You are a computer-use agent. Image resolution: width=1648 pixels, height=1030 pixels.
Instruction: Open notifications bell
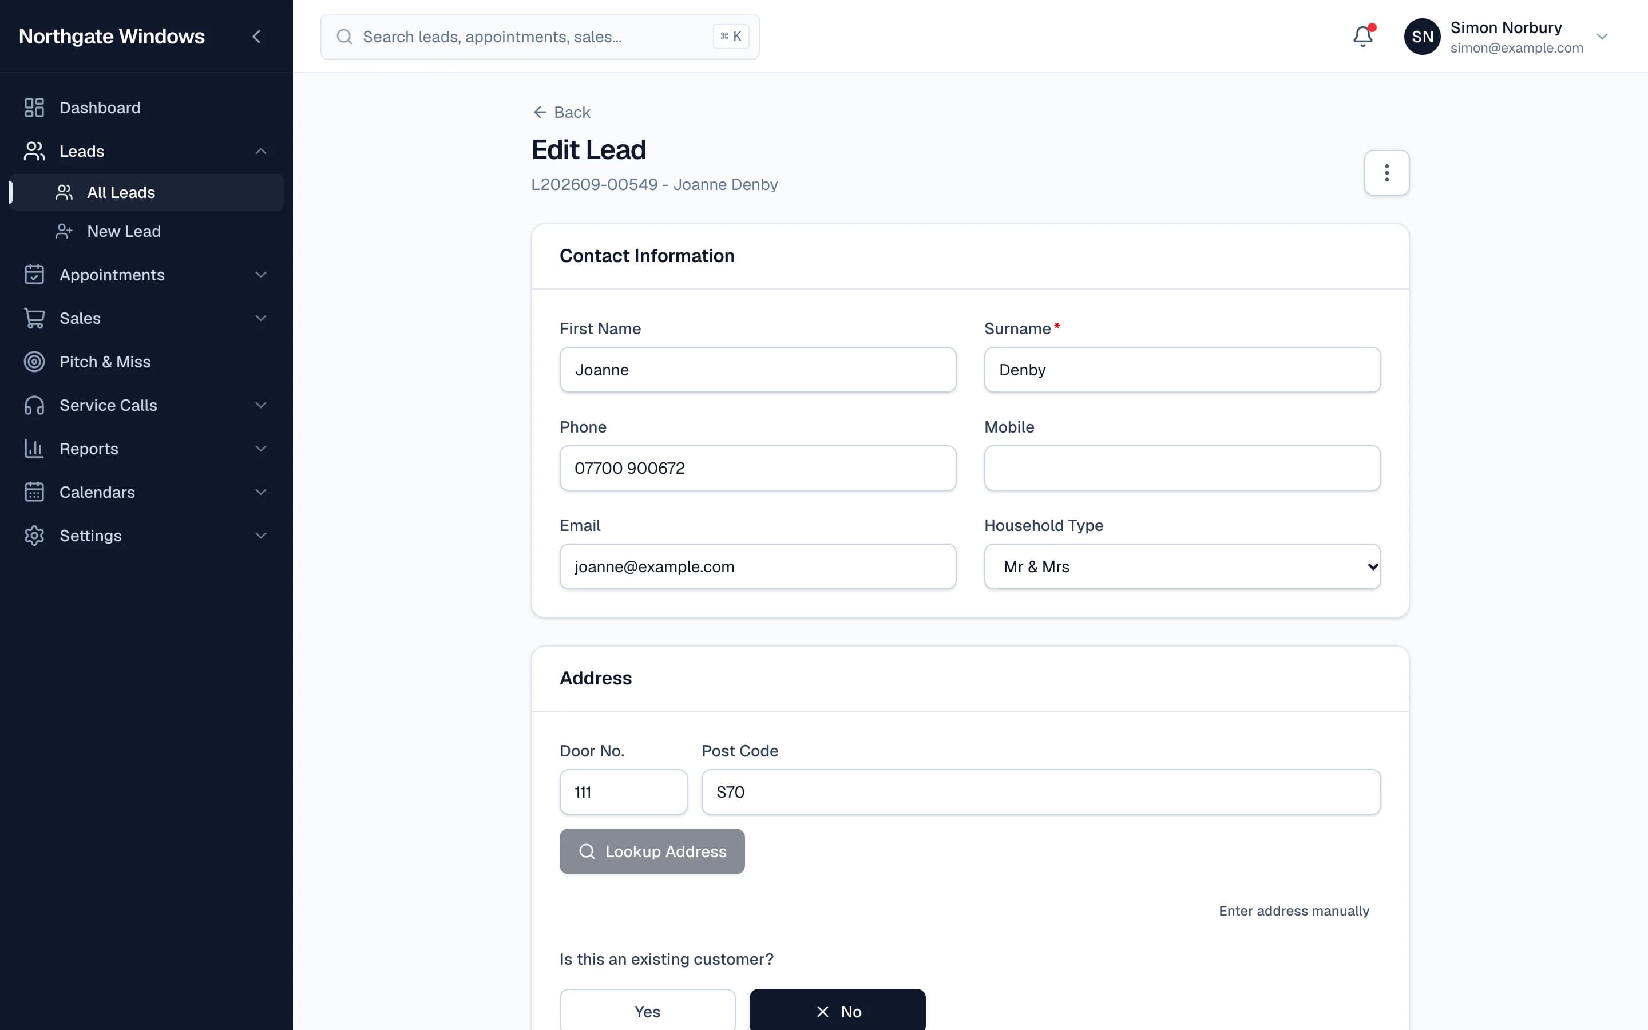pyautogui.click(x=1362, y=37)
